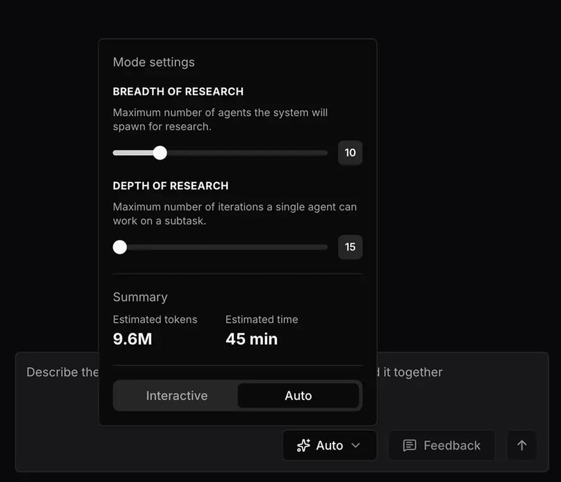Click the Mode settings heading
561x482 pixels.
(154, 62)
